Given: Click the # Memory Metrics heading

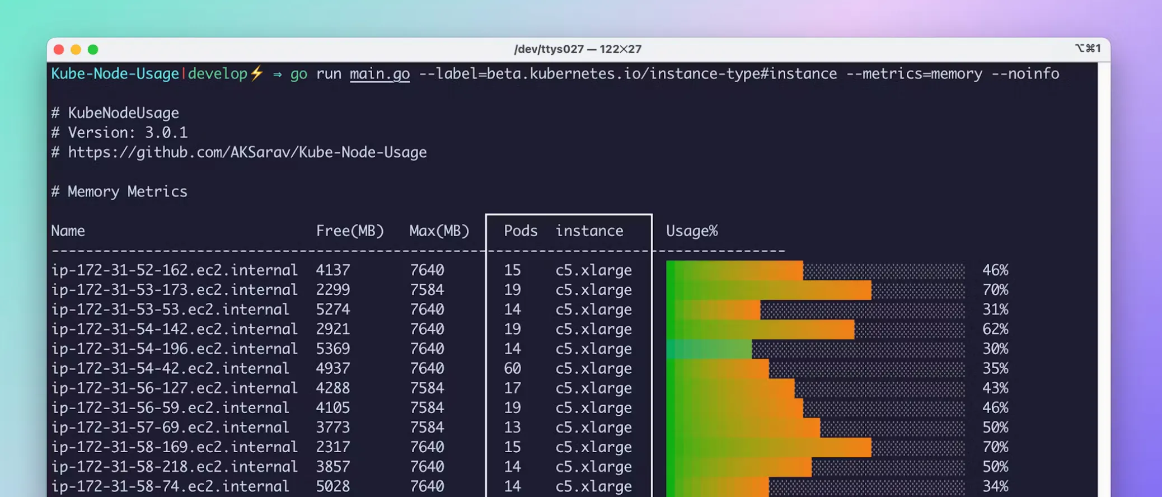Looking at the screenshot, I should click(119, 191).
